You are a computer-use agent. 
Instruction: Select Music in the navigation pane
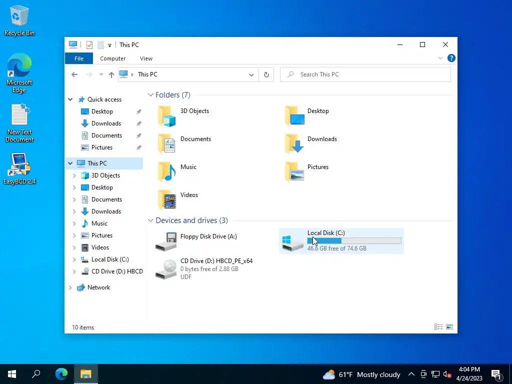pyautogui.click(x=99, y=223)
